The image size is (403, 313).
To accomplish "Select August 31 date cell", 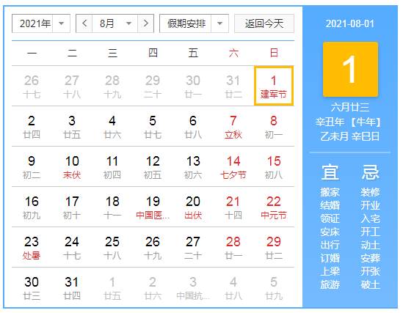I will [72, 287].
